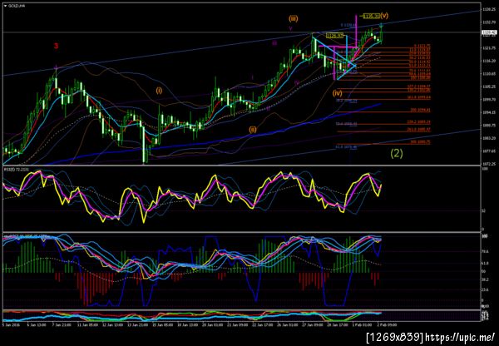Click the 70.6 level in the oscillator panel
This screenshot has width=499, height=346.
[x=485, y=251]
